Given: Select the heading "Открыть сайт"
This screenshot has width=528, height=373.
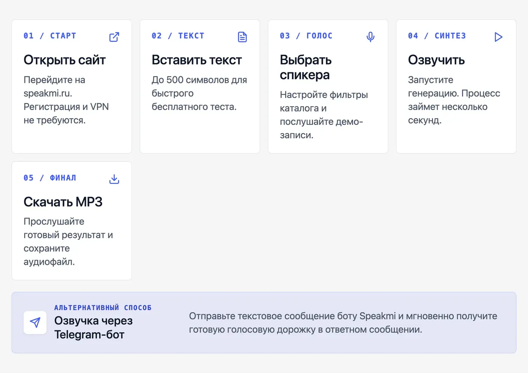Looking at the screenshot, I should (64, 60).
